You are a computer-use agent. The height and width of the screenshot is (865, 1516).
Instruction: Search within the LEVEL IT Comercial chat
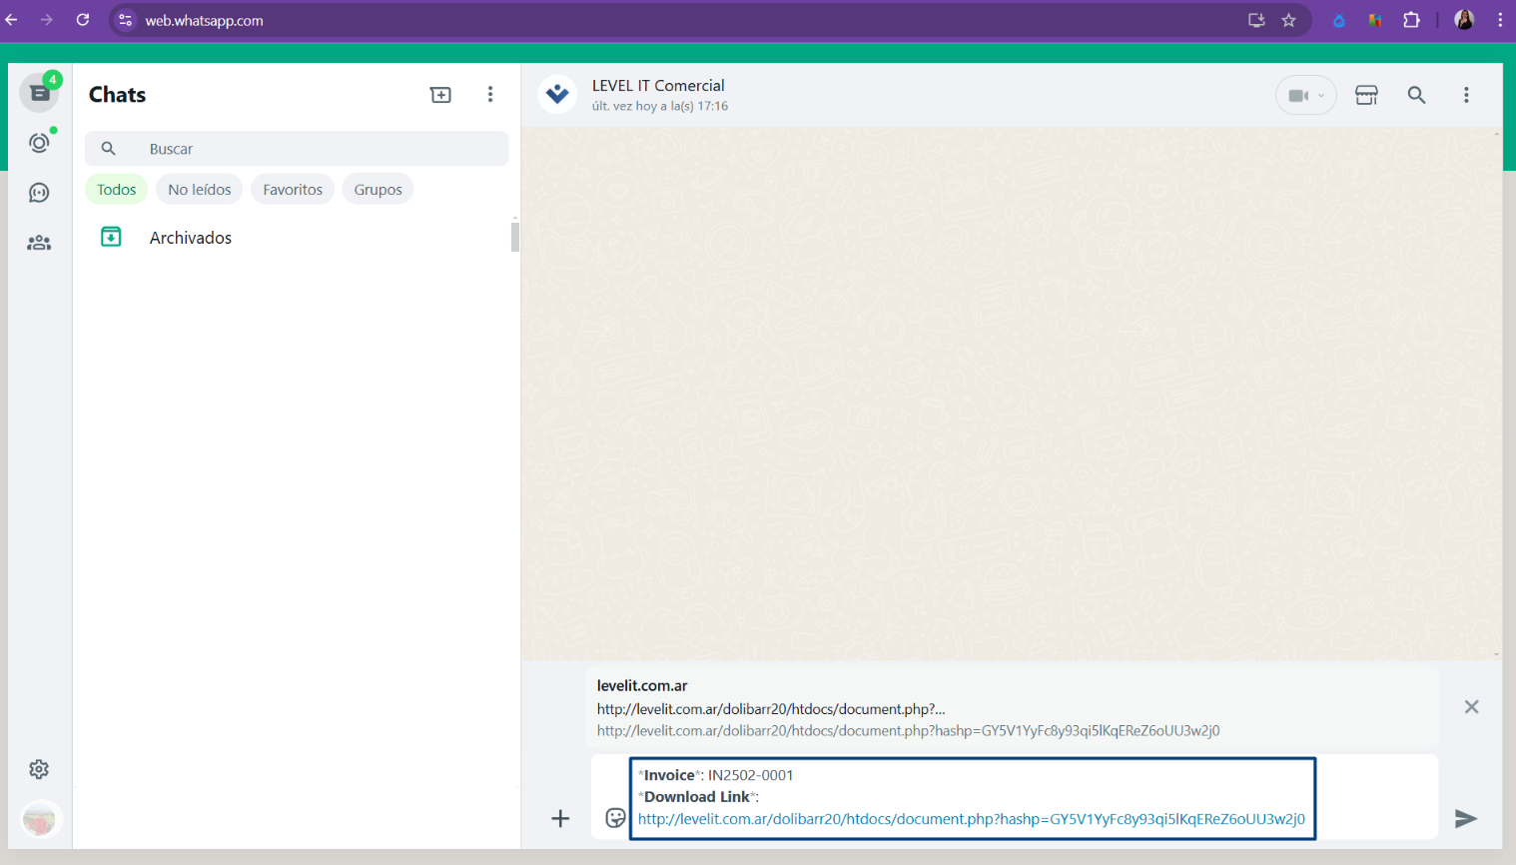[x=1416, y=95]
